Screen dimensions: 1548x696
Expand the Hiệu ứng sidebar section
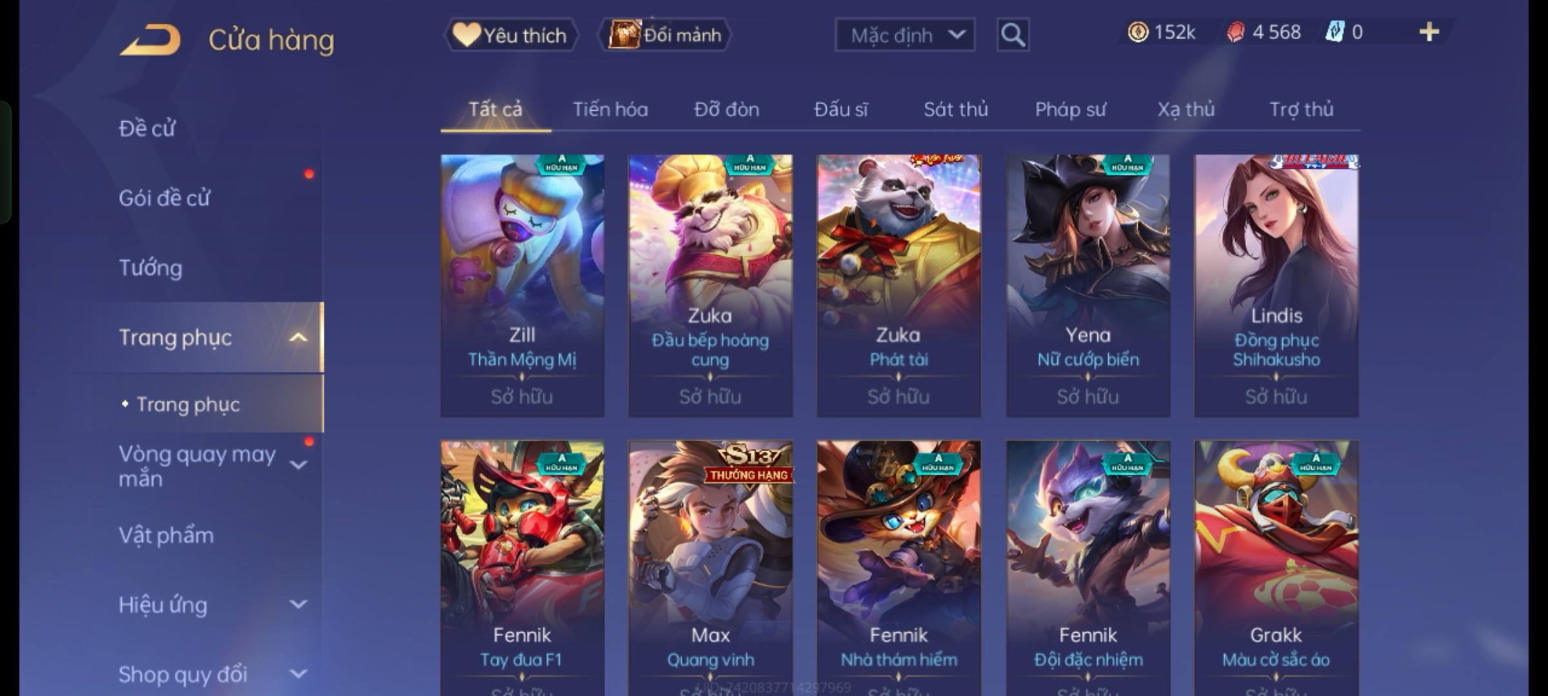pos(298,604)
